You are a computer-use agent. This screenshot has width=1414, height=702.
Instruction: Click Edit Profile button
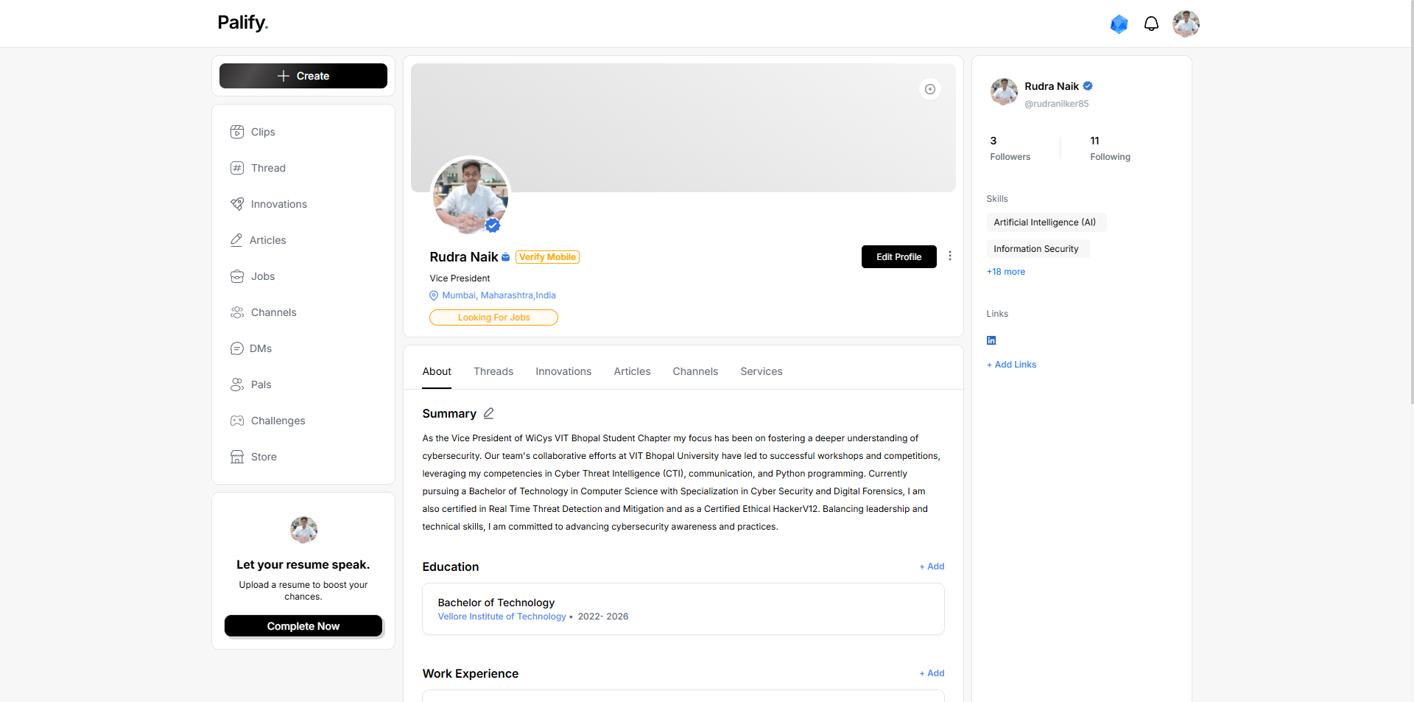click(x=898, y=257)
